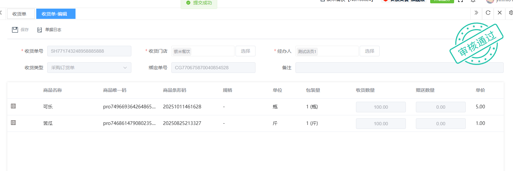The width and height of the screenshot is (513, 171).
Task: Click the 绑定单号 field
Action: 213,68
